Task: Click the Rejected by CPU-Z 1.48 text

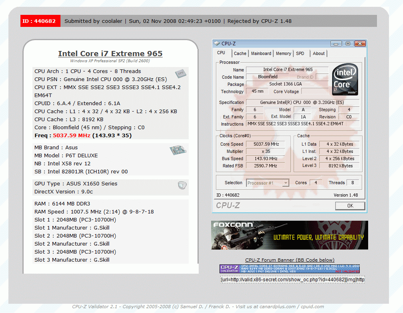Action: pyautogui.click(x=259, y=21)
